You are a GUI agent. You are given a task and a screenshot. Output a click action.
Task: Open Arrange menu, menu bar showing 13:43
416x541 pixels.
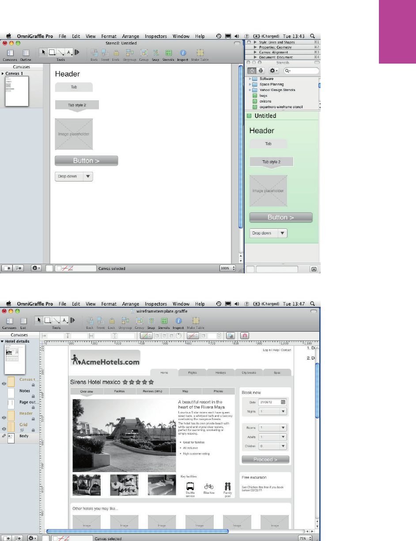[130, 37]
